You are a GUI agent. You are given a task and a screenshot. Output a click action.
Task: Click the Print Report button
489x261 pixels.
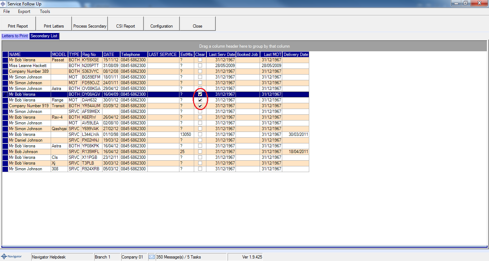pos(18,24)
